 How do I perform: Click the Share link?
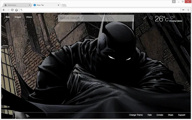click(x=170, y=115)
